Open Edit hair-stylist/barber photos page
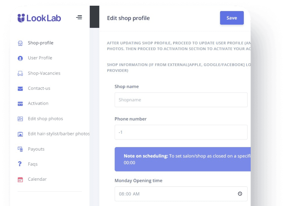The image size is (285, 206). (59, 134)
